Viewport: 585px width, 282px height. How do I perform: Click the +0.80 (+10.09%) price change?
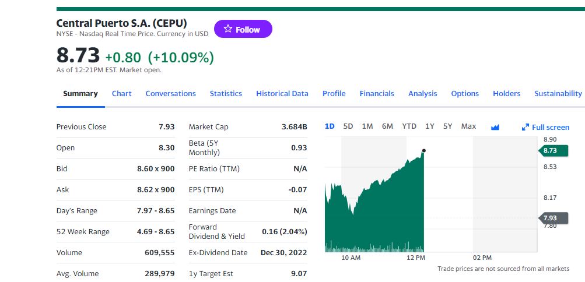pos(159,57)
